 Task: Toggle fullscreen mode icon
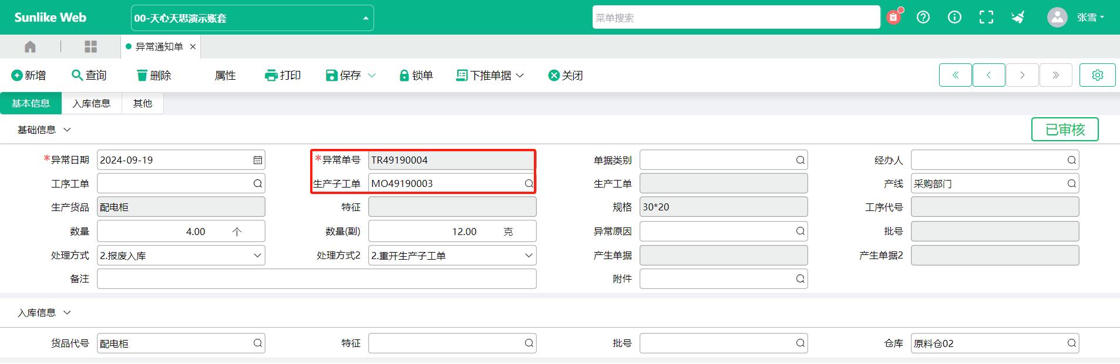[986, 17]
